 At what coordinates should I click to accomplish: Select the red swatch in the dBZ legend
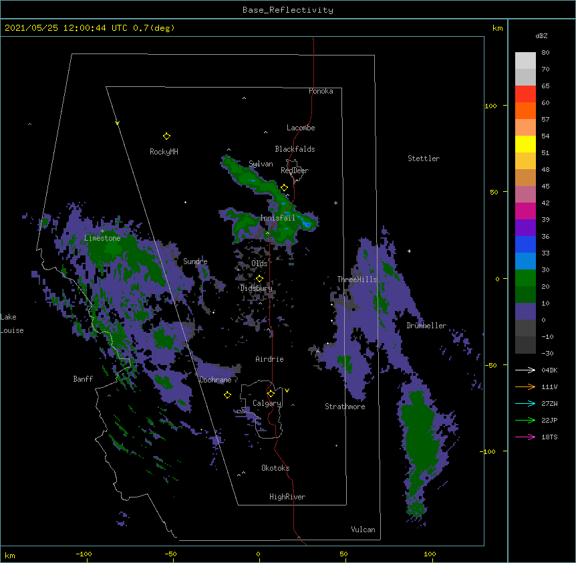[x=525, y=94]
